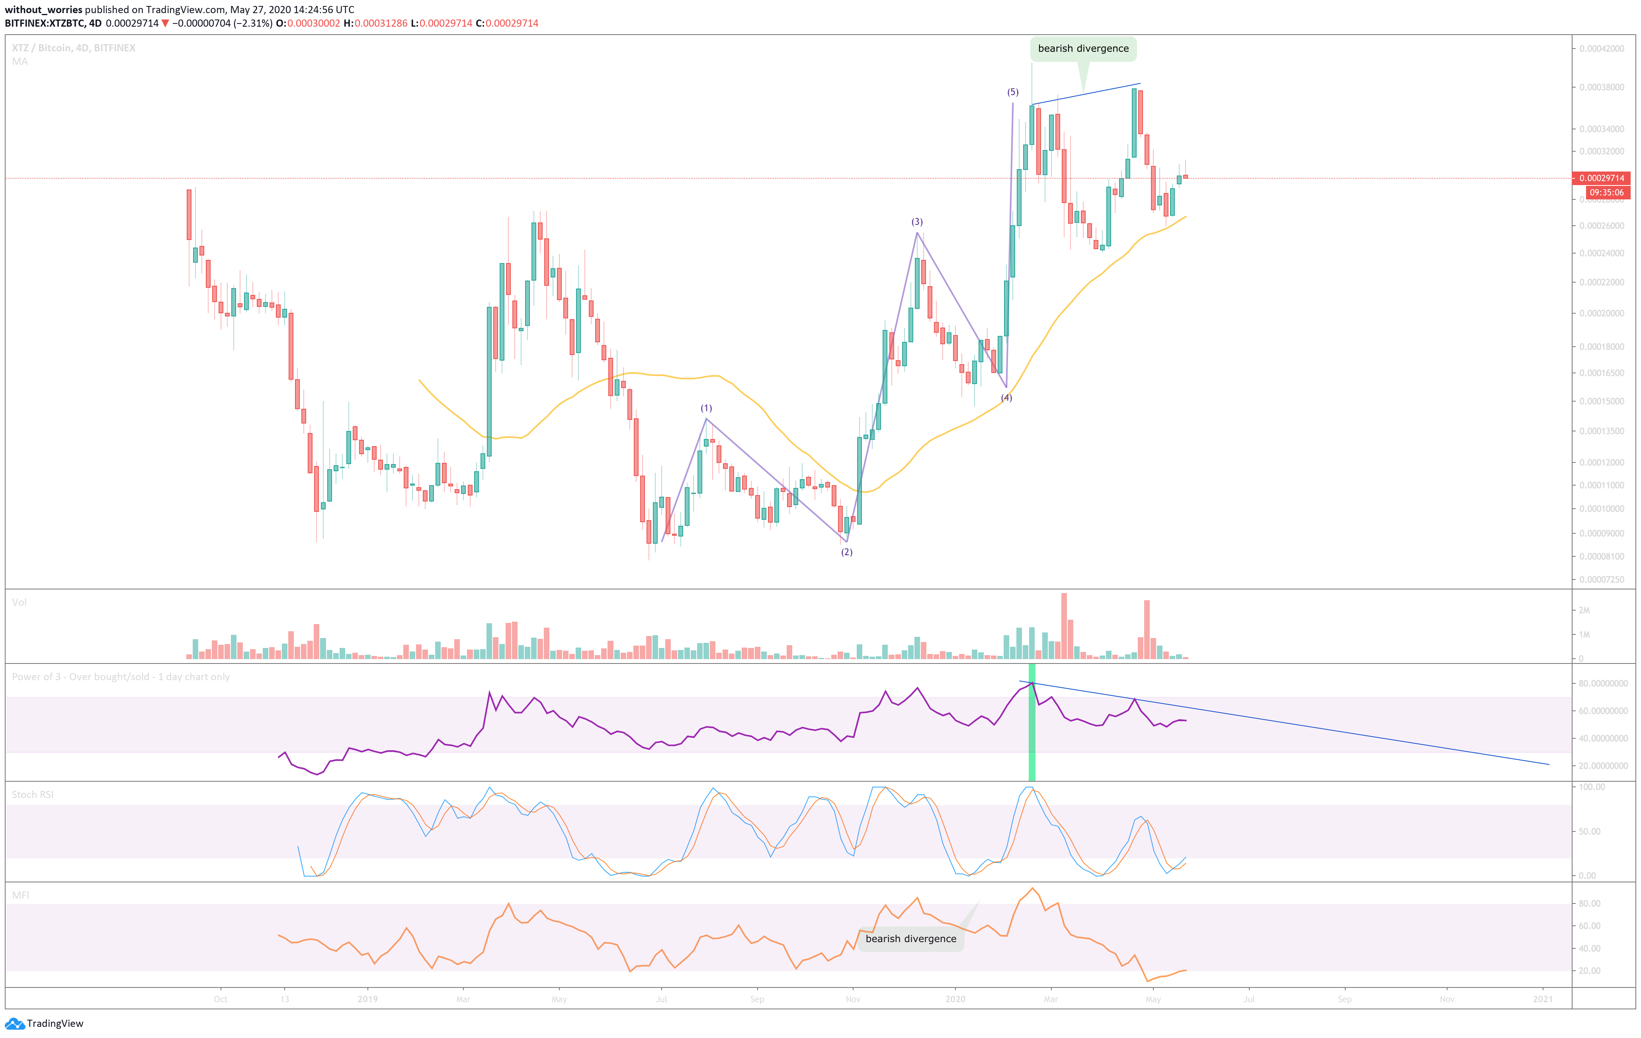The image size is (1641, 1038).
Task: Click the 0.00038000 price axis label
Action: (1602, 87)
